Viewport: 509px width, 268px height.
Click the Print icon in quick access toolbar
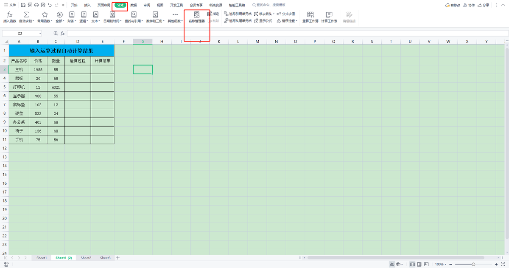click(36, 5)
